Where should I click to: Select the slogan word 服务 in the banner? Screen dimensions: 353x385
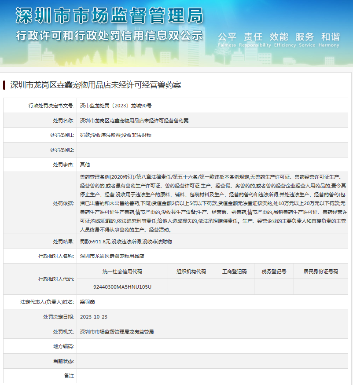305,37
